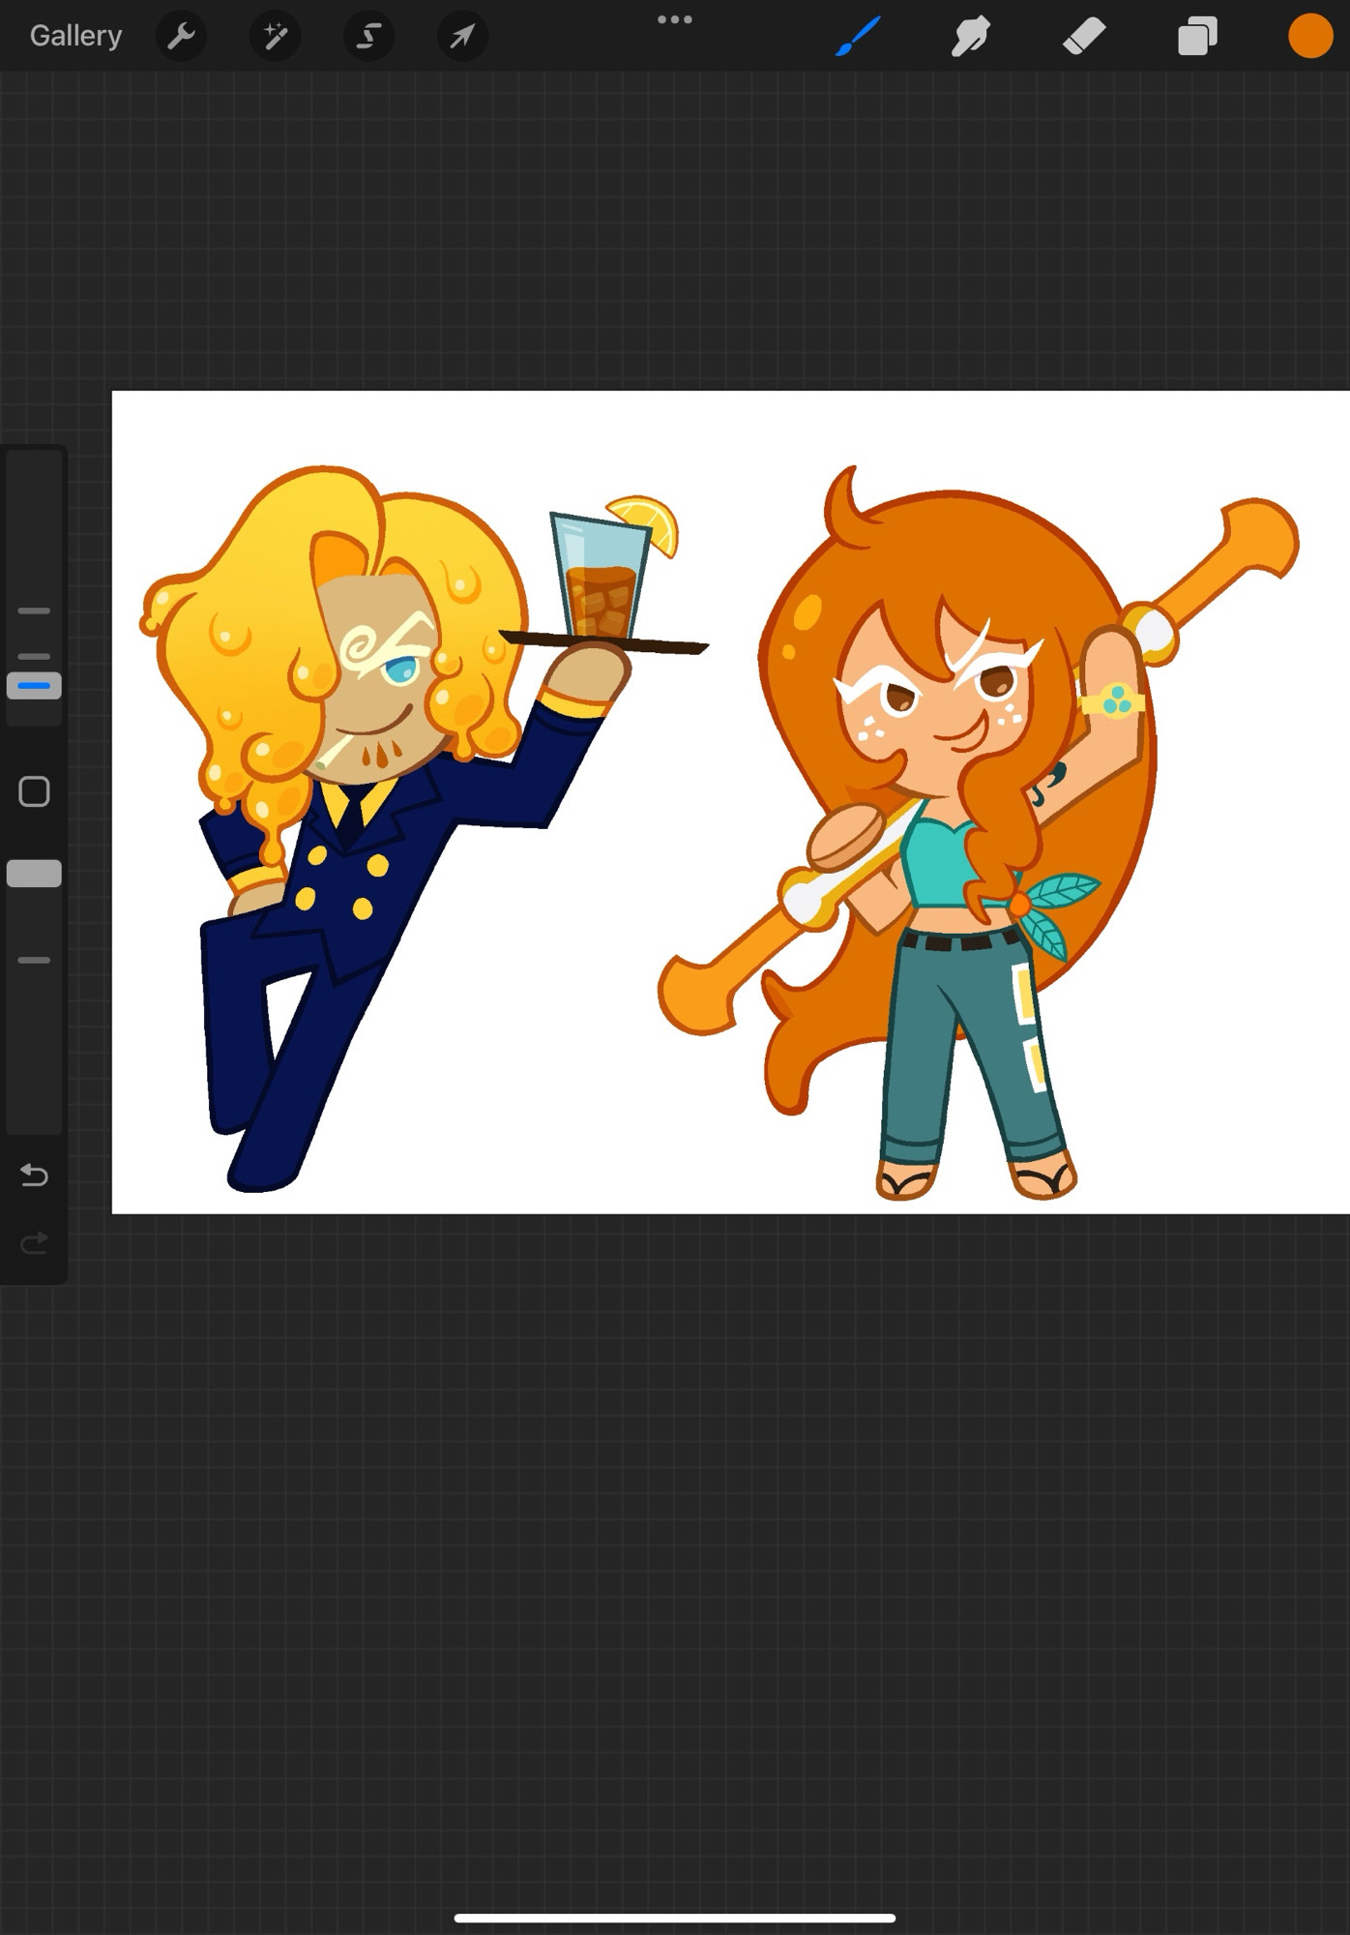This screenshot has width=1350, height=1935.
Task: Adjust the brush opacity slider handle
Action: (x=34, y=874)
